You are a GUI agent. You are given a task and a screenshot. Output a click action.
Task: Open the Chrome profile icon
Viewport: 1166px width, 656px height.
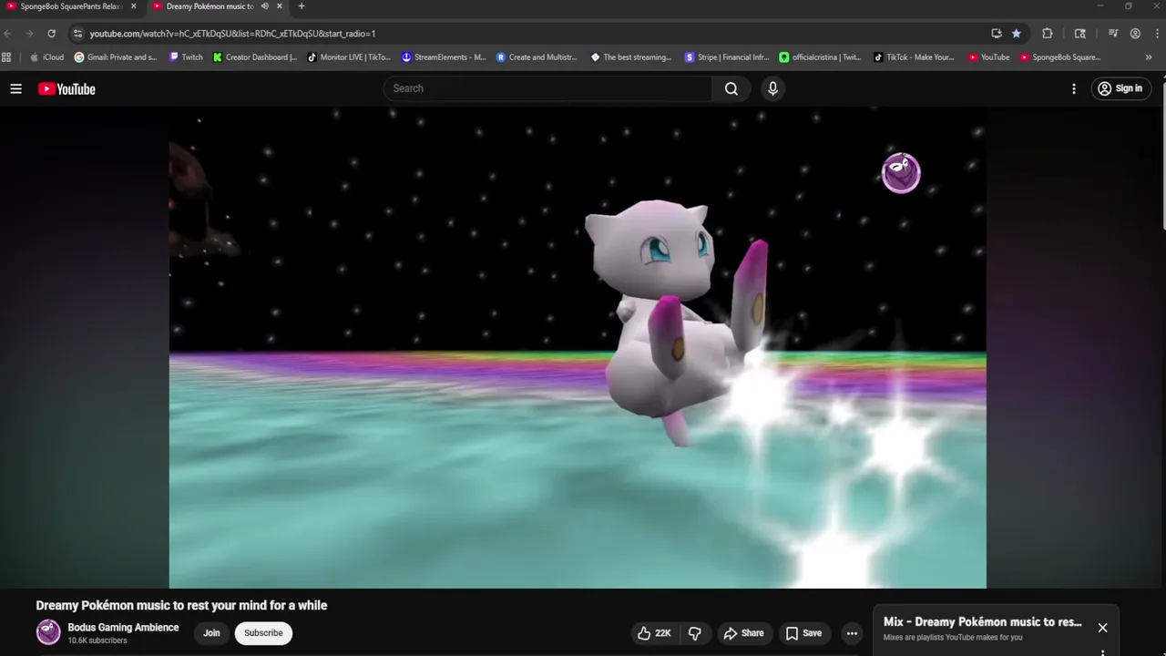pos(1135,34)
